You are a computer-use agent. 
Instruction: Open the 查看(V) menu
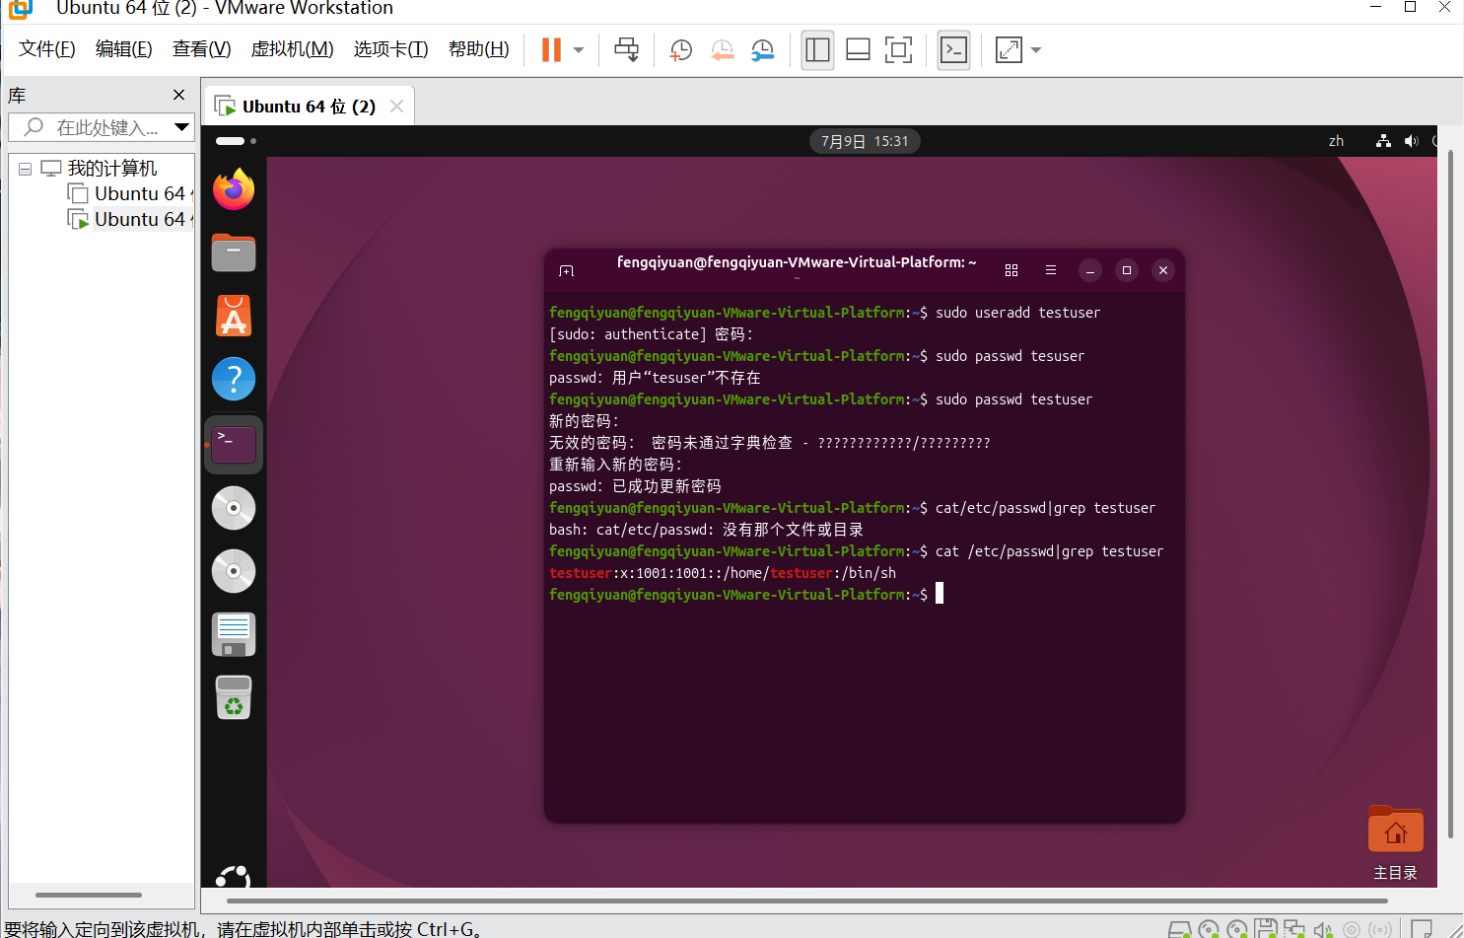202,49
